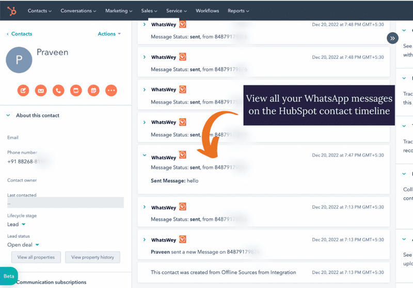
Task: Open the Service menu
Action: click(x=177, y=11)
